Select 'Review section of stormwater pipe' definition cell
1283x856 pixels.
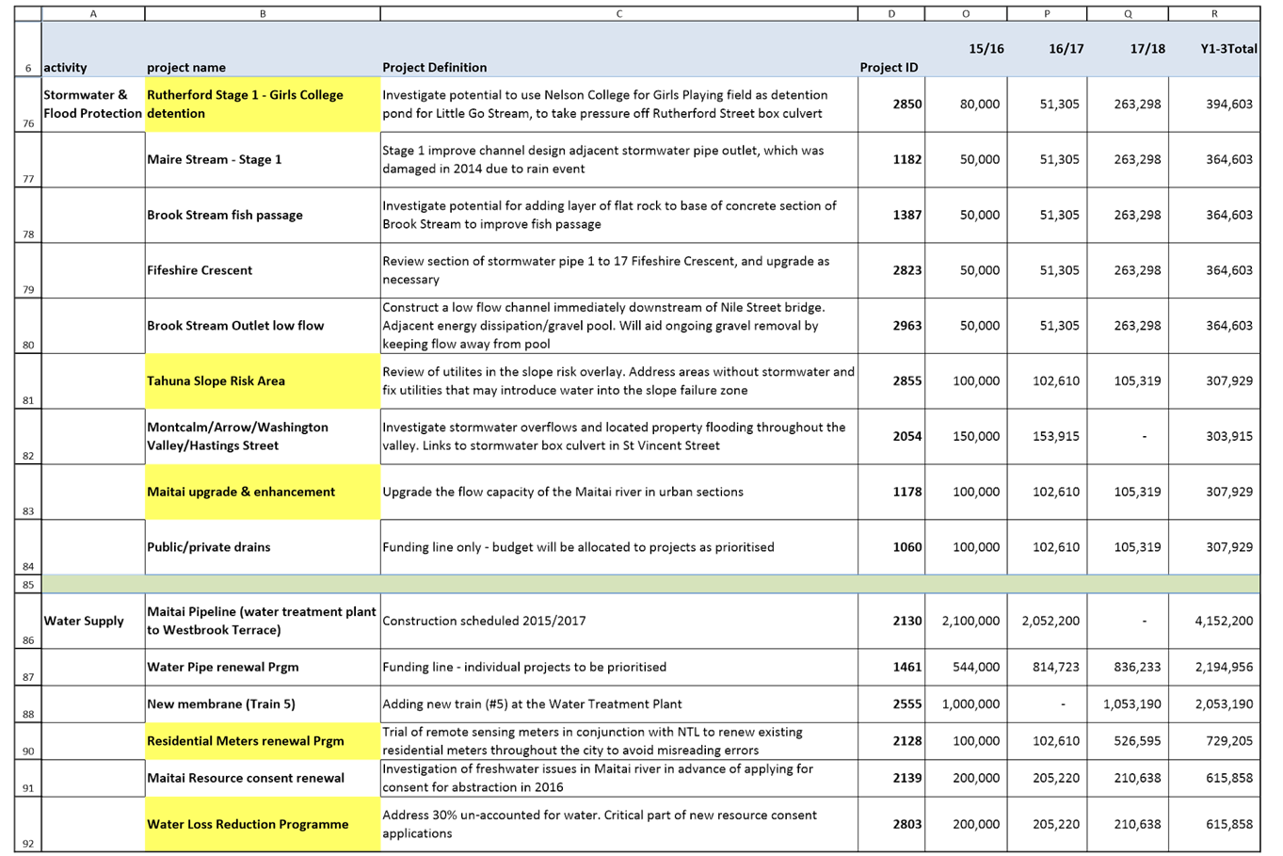coord(618,270)
